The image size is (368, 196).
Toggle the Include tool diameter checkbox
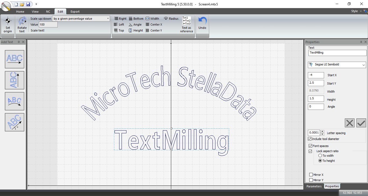coord(310,139)
